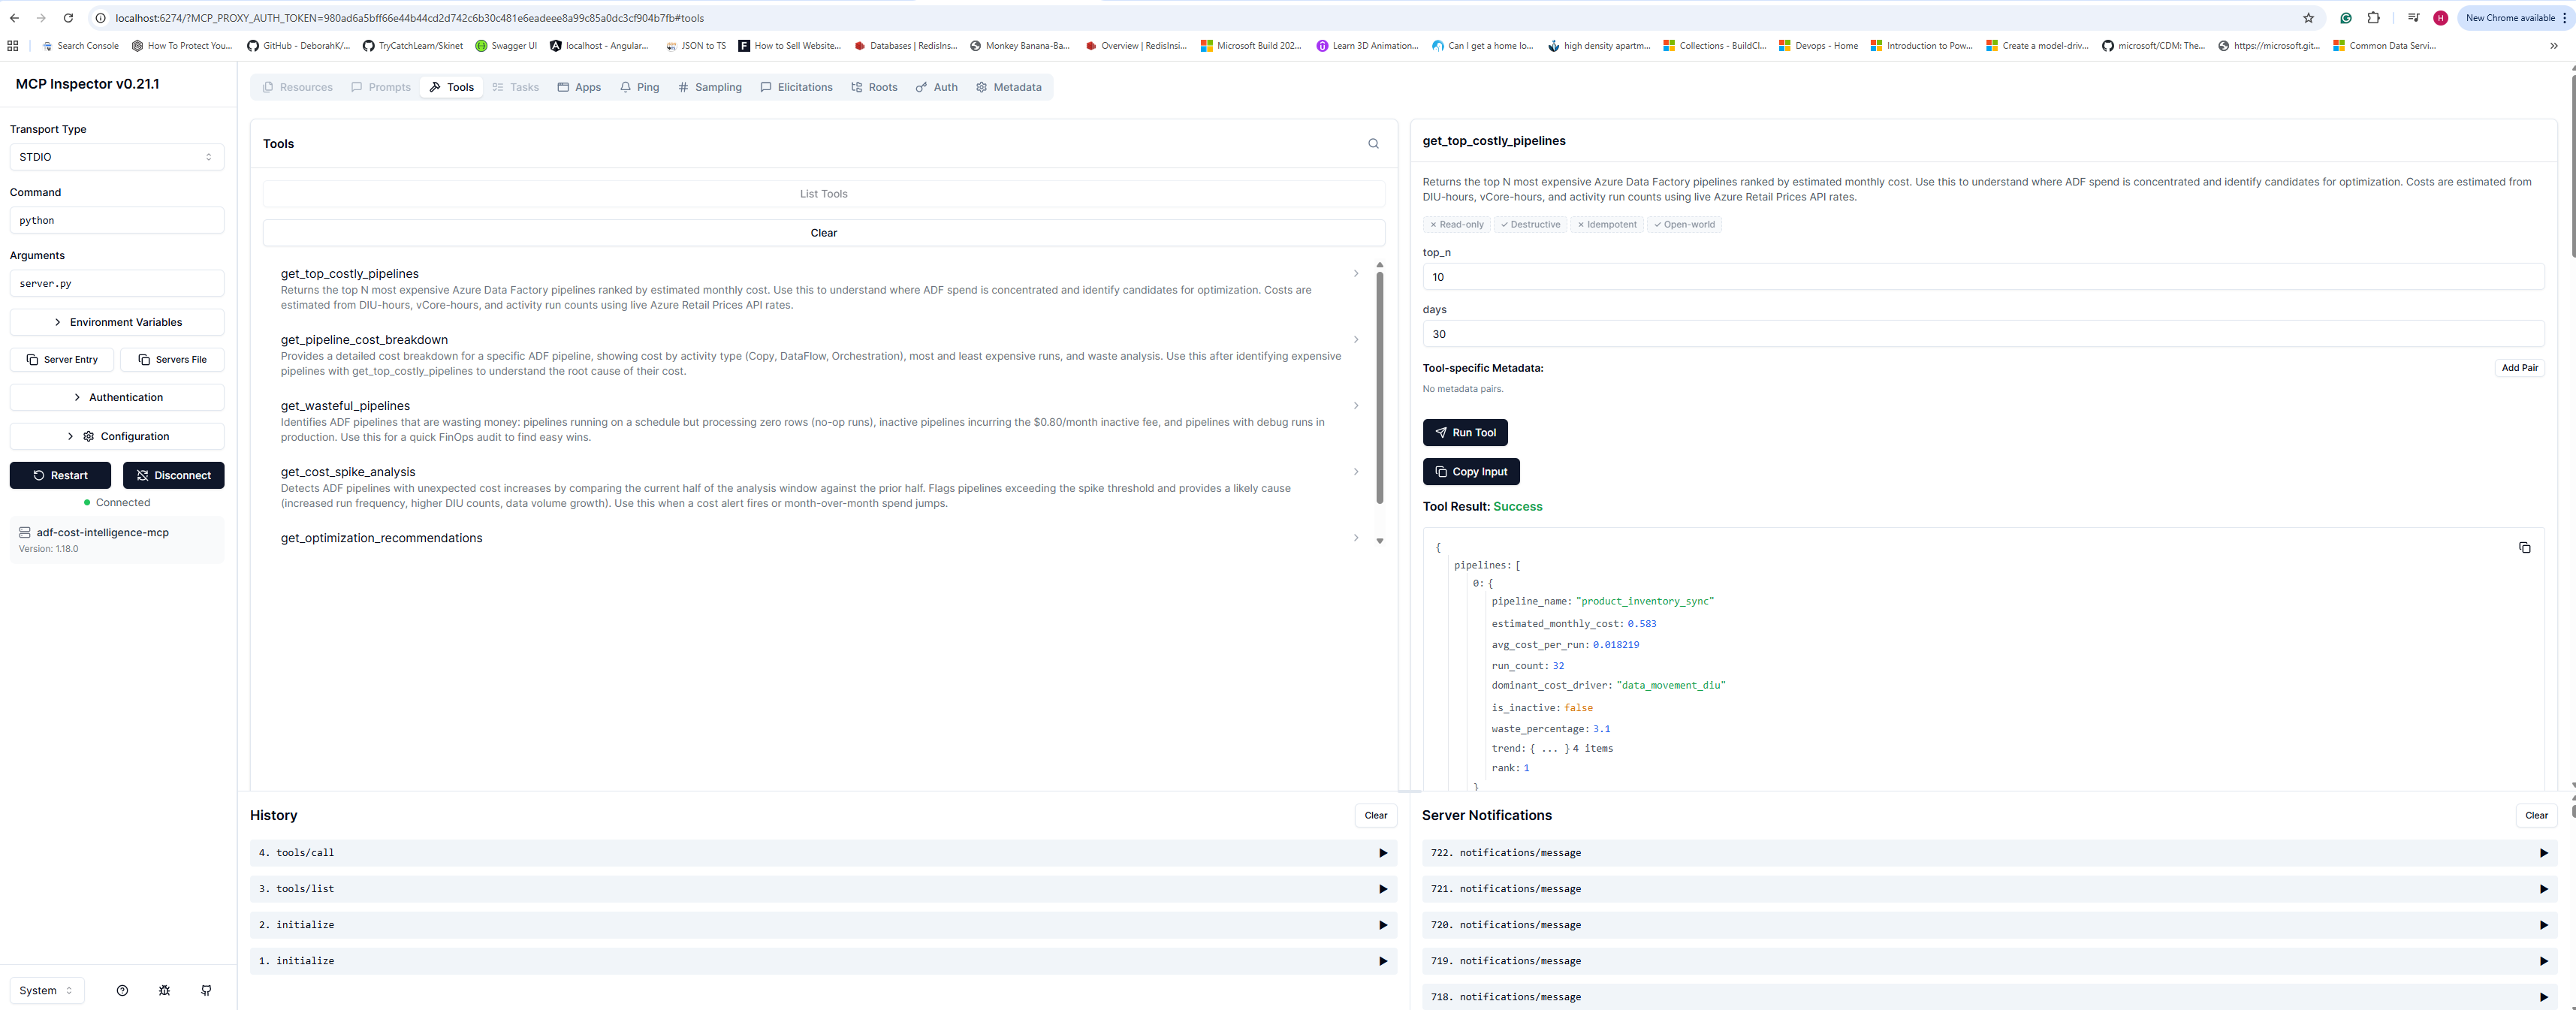Image resolution: width=2576 pixels, height=1010 pixels.
Task: Disconnect from the MCP server
Action: click(x=174, y=476)
